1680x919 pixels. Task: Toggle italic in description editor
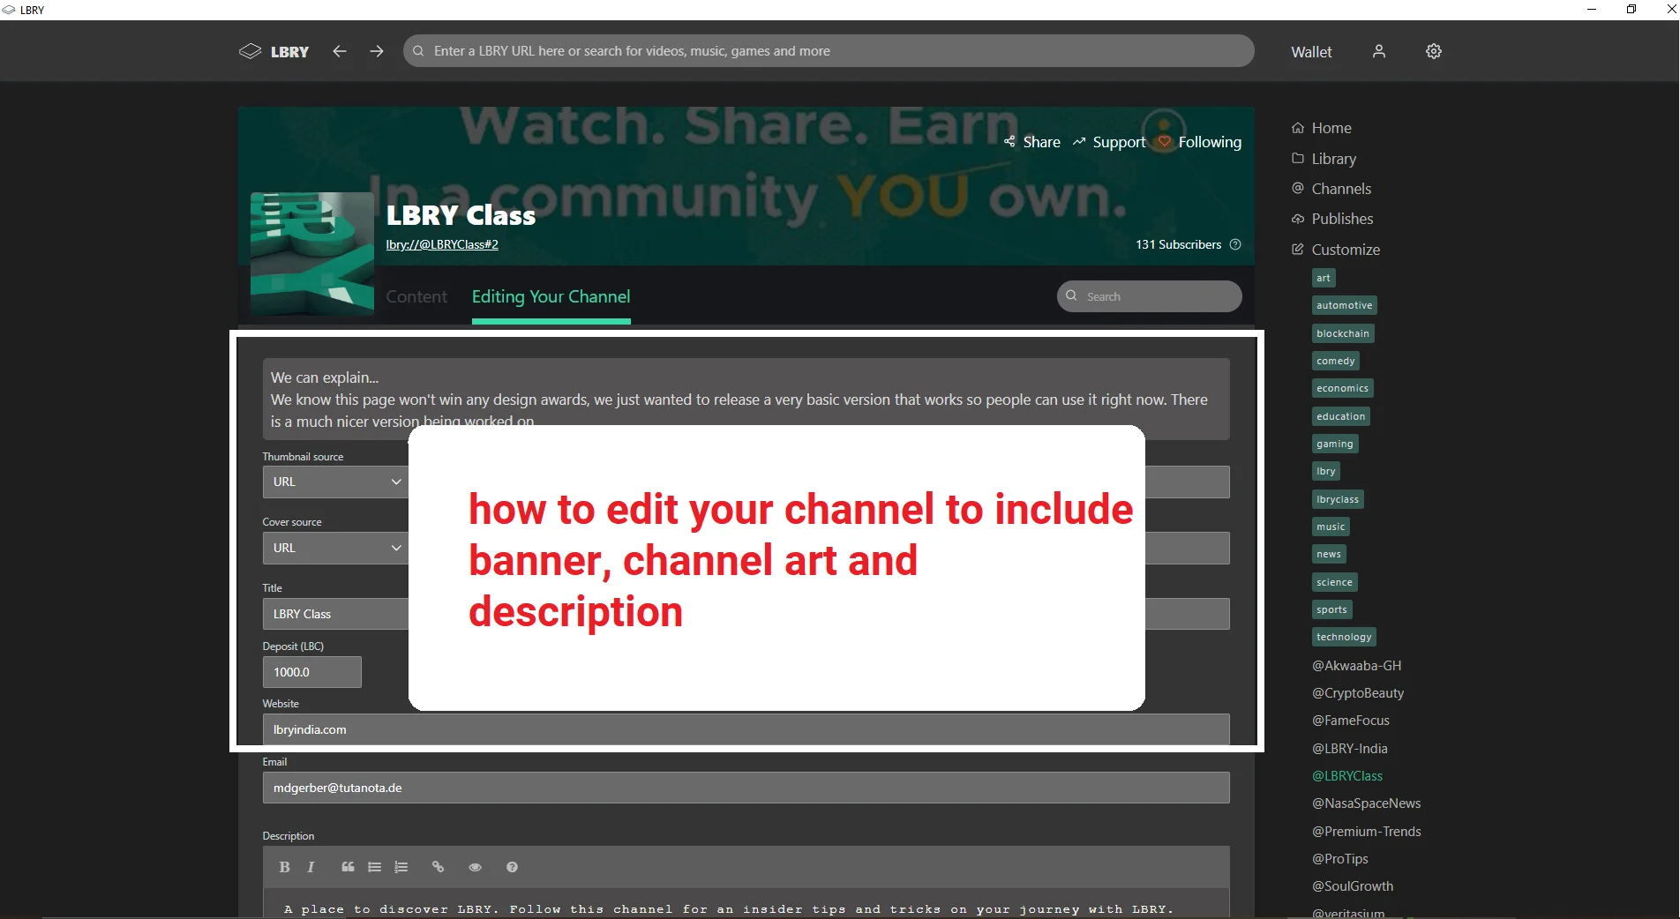311,867
